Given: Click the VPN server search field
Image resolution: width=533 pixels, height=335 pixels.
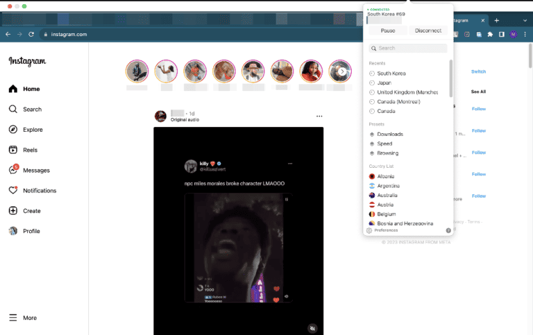Looking at the screenshot, I should [x=409, y=49].
